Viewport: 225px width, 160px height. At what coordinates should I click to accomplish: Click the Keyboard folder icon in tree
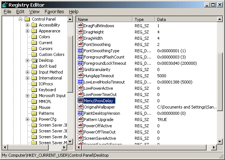[x=34, y=90]
